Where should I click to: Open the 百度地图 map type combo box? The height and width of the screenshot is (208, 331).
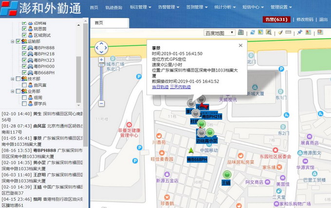click(220, 33)
